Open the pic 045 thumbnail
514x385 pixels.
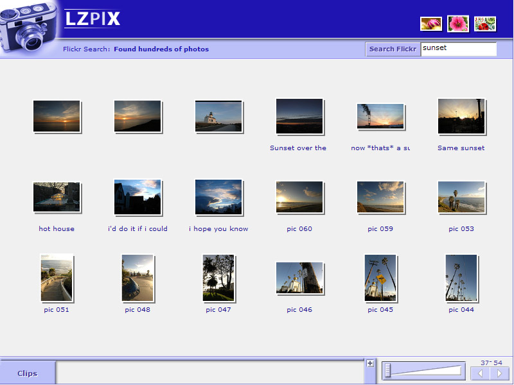pos(380,278)
